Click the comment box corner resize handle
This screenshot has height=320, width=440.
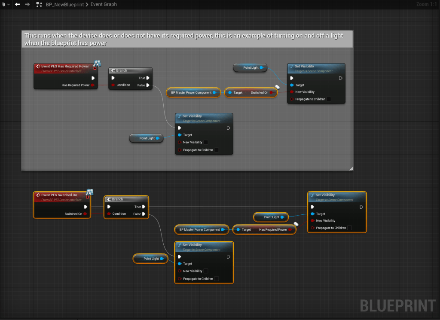click(351, 168)
